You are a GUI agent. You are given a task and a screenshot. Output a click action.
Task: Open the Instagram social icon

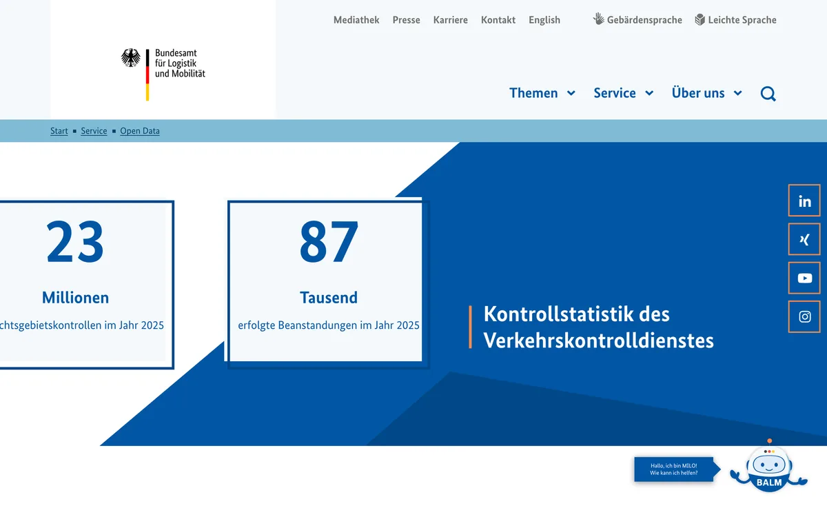804,316
